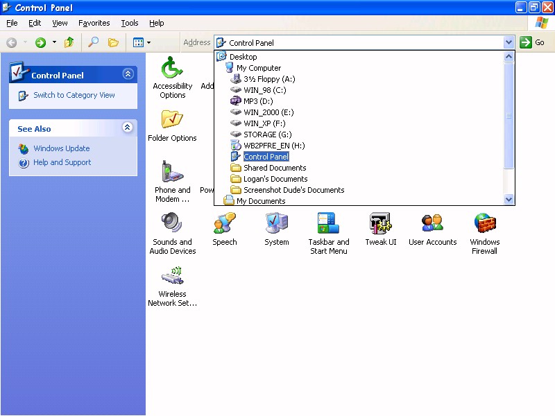Open User Accounts applet

(432, 229)
